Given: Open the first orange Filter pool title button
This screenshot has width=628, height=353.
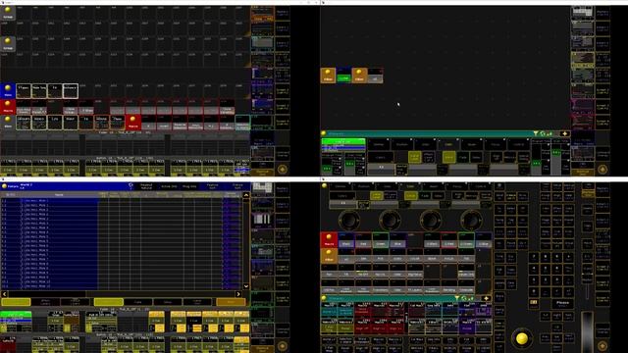Looking at the screenshot, I should (328, 76).
